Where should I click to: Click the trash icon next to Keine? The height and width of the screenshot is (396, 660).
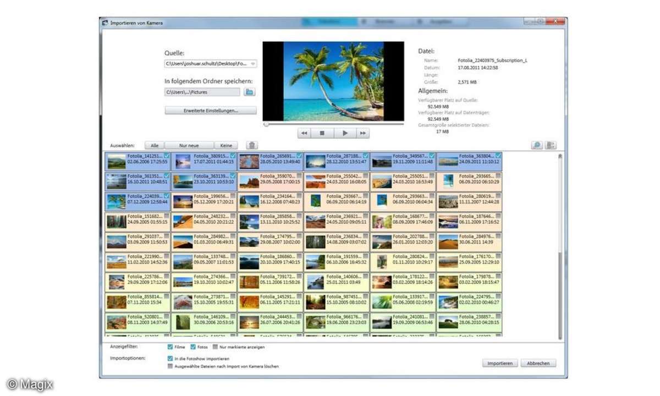[251, 145]
